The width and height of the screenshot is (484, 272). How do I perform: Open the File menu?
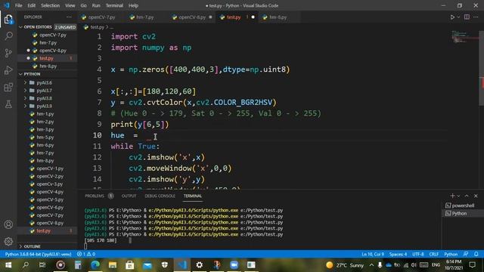pyautogui.click(x=18, y=5)
